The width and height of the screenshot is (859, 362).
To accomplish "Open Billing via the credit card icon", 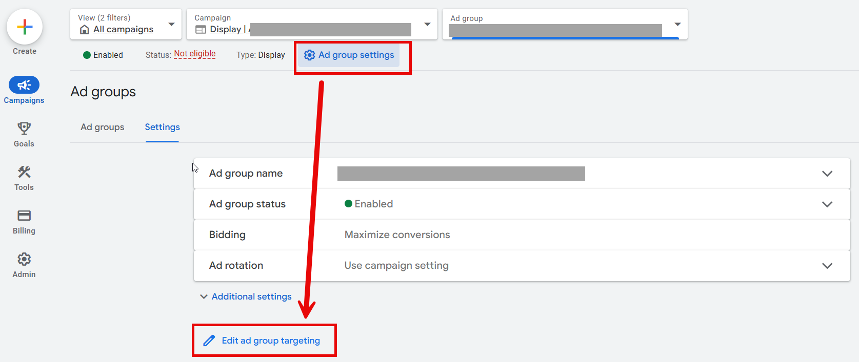I will (x=24, y=215).
